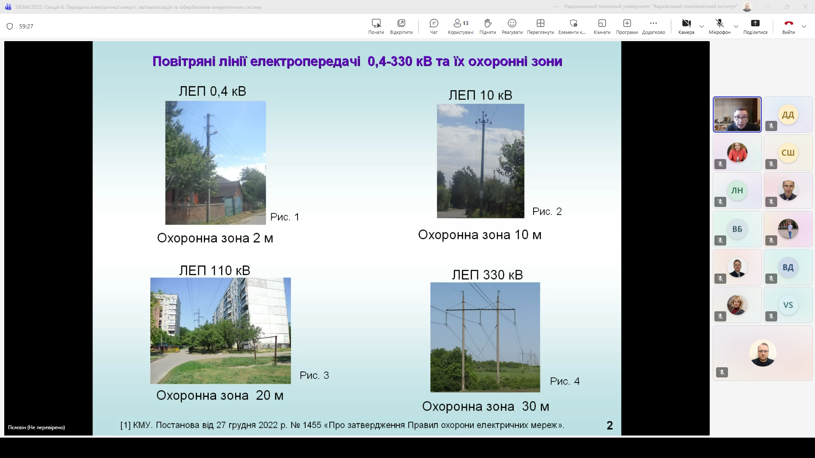815x458 pixels.
Task: Open the Чат panel
Action: point(433,26)
